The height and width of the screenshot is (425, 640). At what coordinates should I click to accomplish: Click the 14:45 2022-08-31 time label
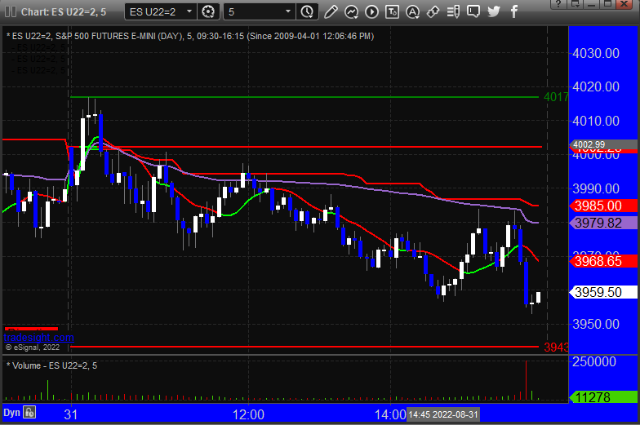443,414
